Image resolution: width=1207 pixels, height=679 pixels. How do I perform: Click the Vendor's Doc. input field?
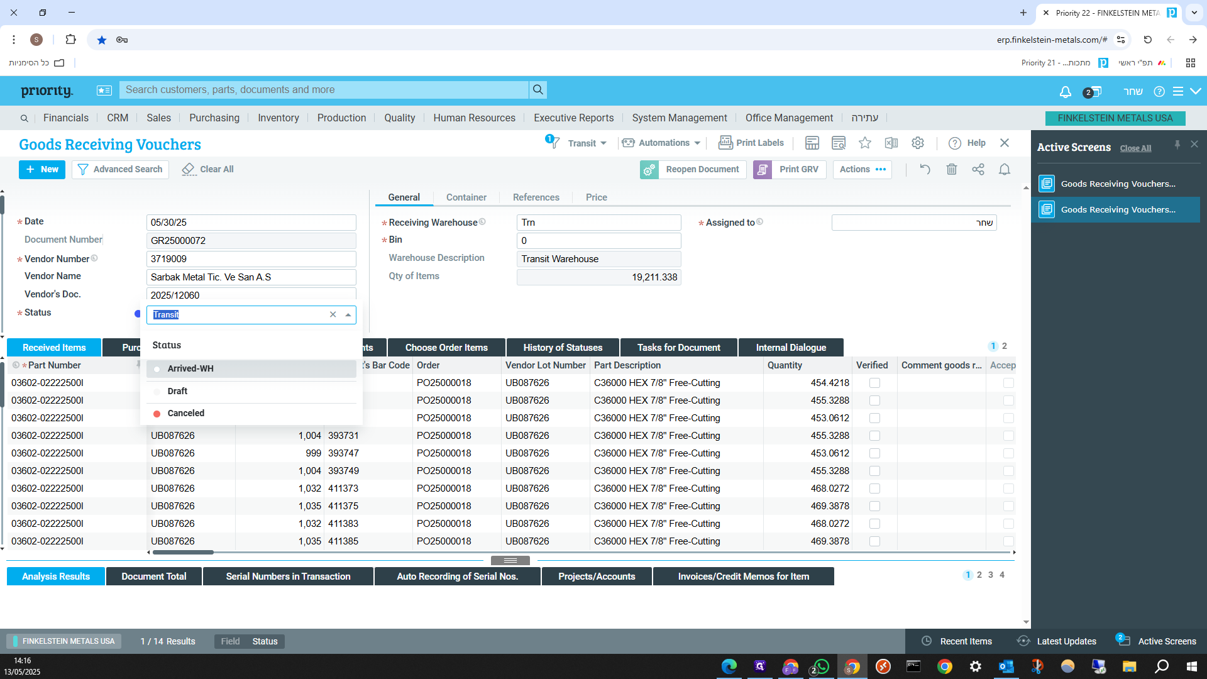coord(251,295)
